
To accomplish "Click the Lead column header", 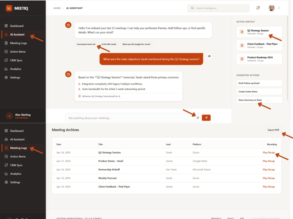I will [168, 144].
